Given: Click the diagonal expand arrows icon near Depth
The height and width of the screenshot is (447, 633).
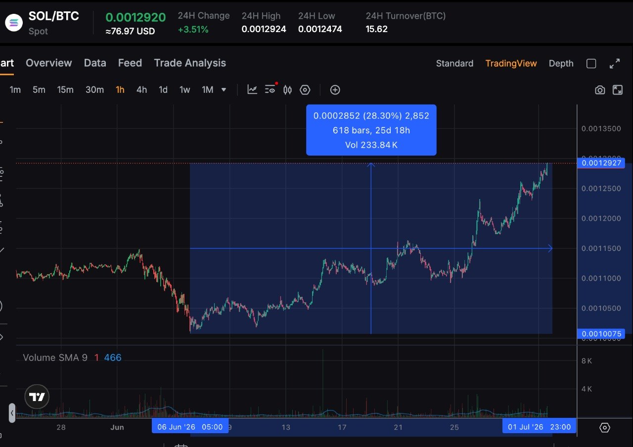Looking at the screenshot, I should coord(615,63).
